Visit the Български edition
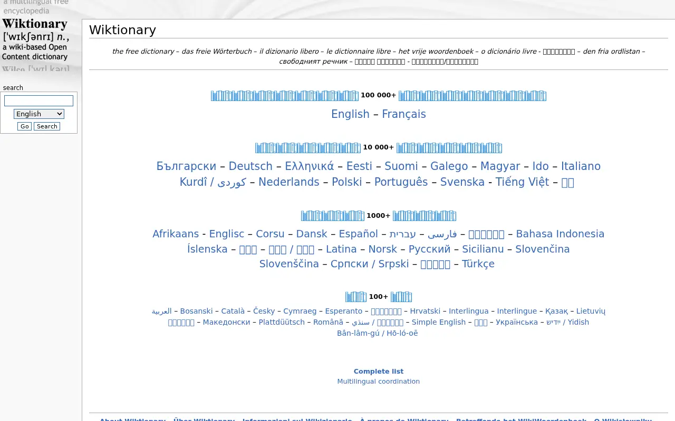Screen dimensions: 675x421 pos(186,166)
